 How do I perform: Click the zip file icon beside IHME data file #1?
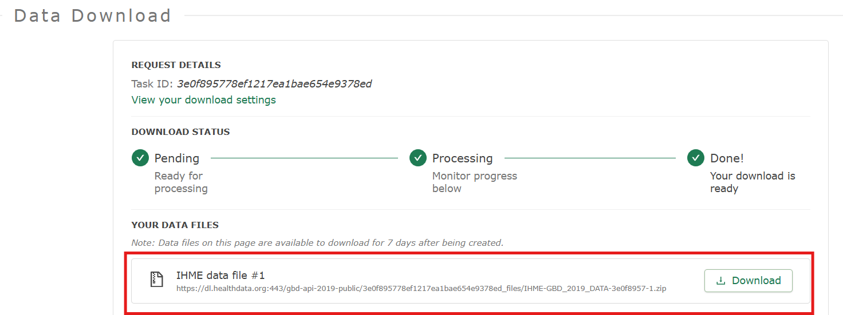156,280
